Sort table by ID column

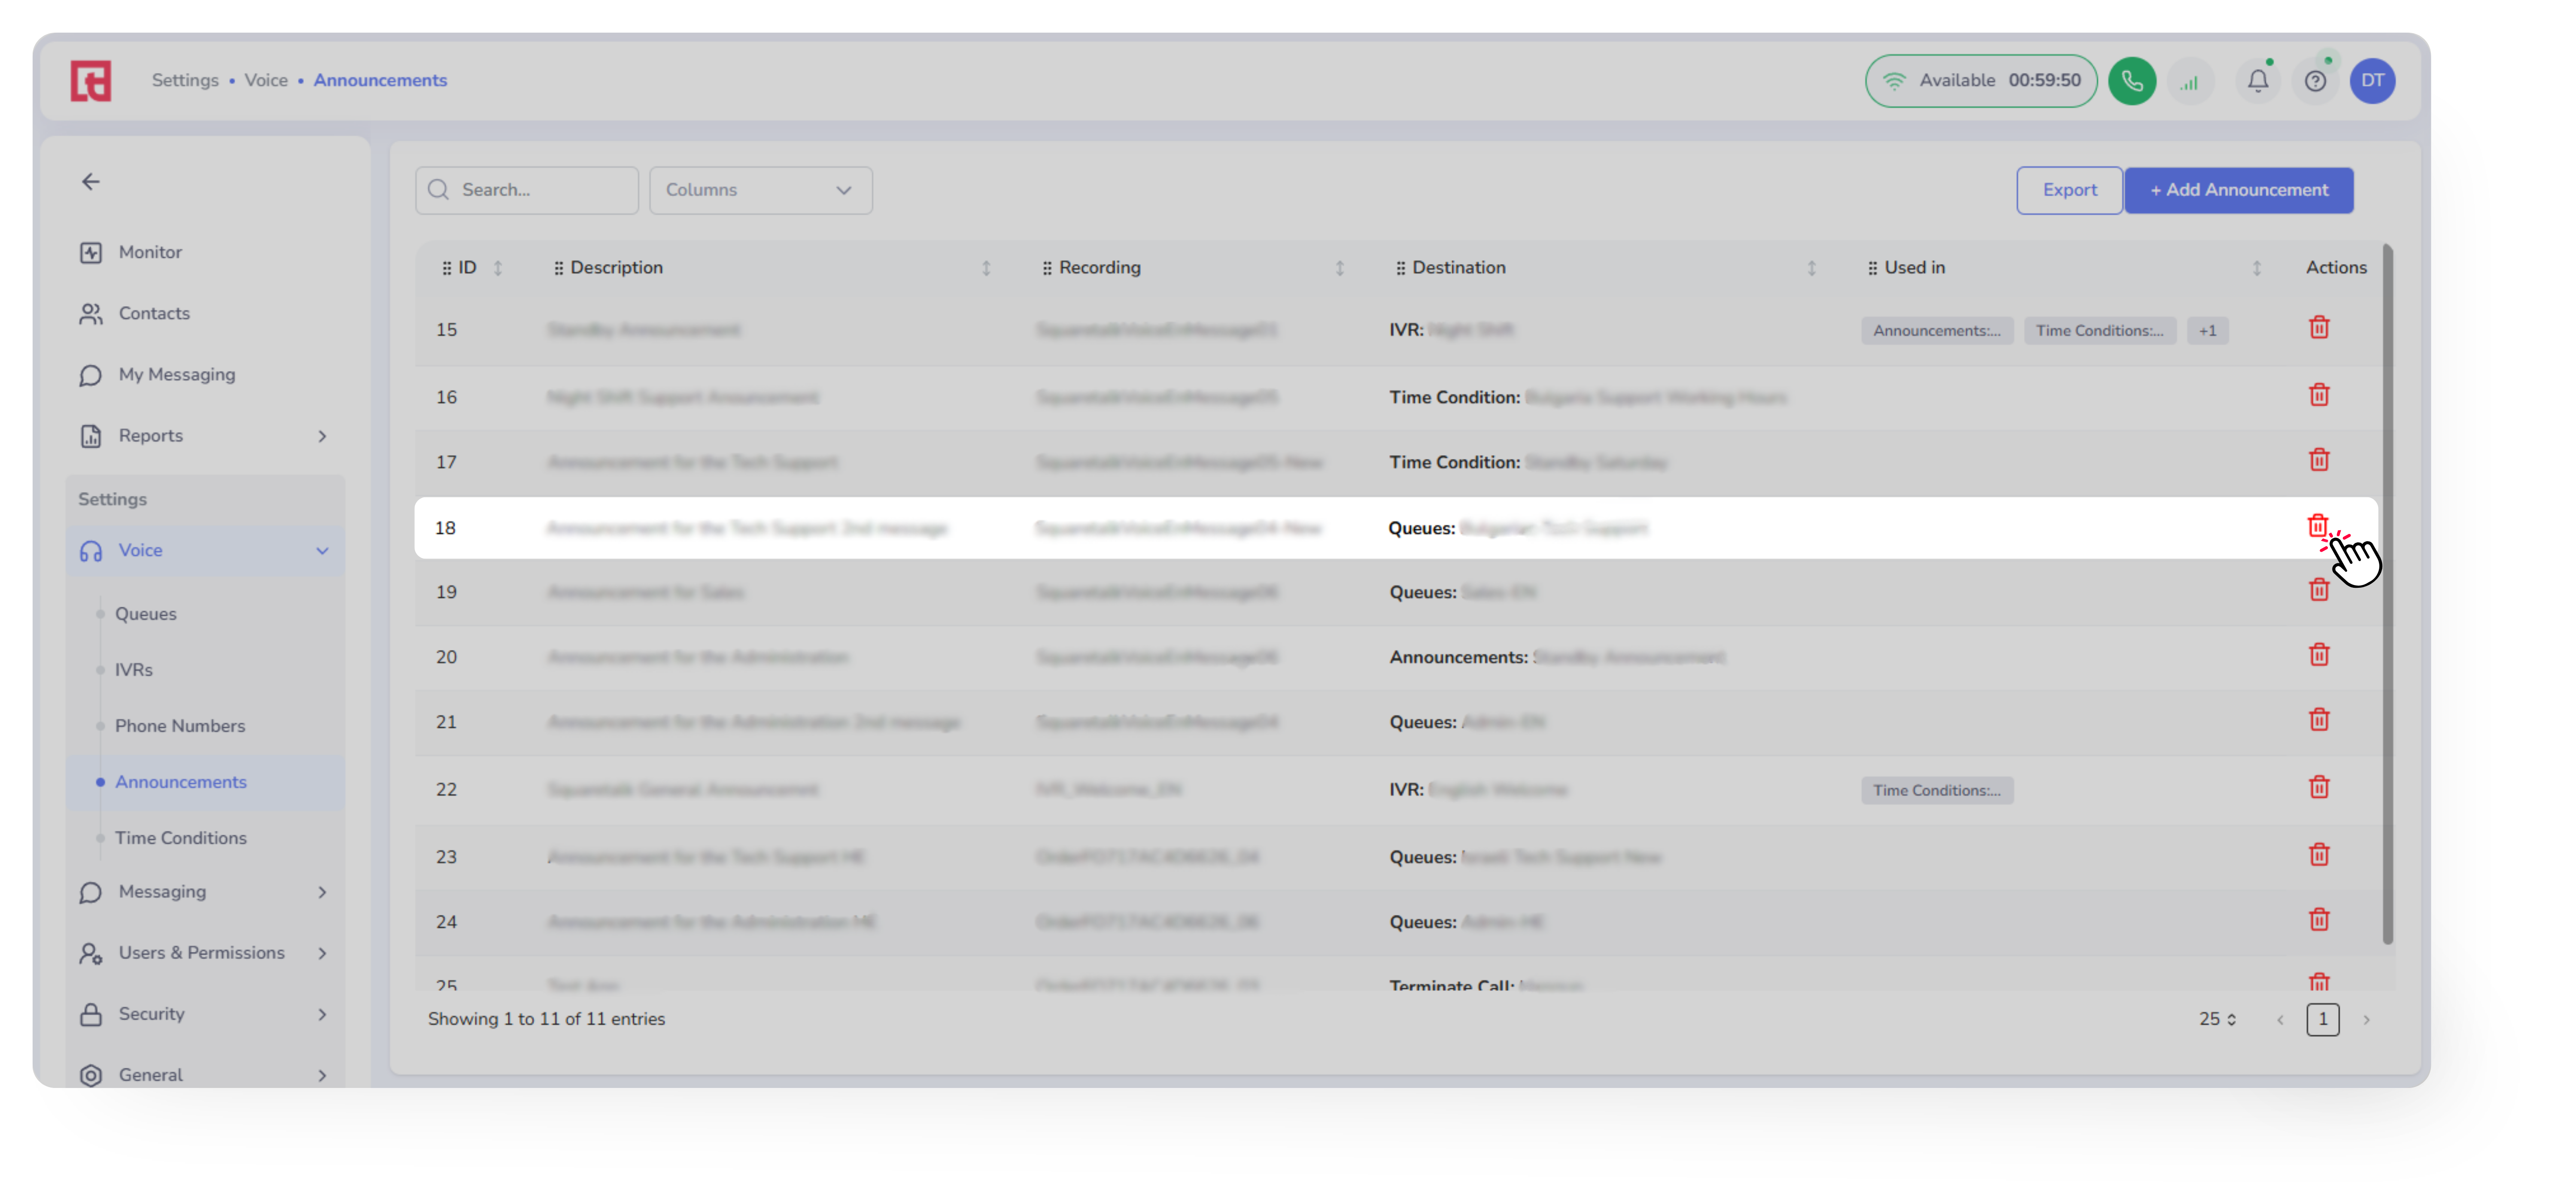click(x=497, y=268)
